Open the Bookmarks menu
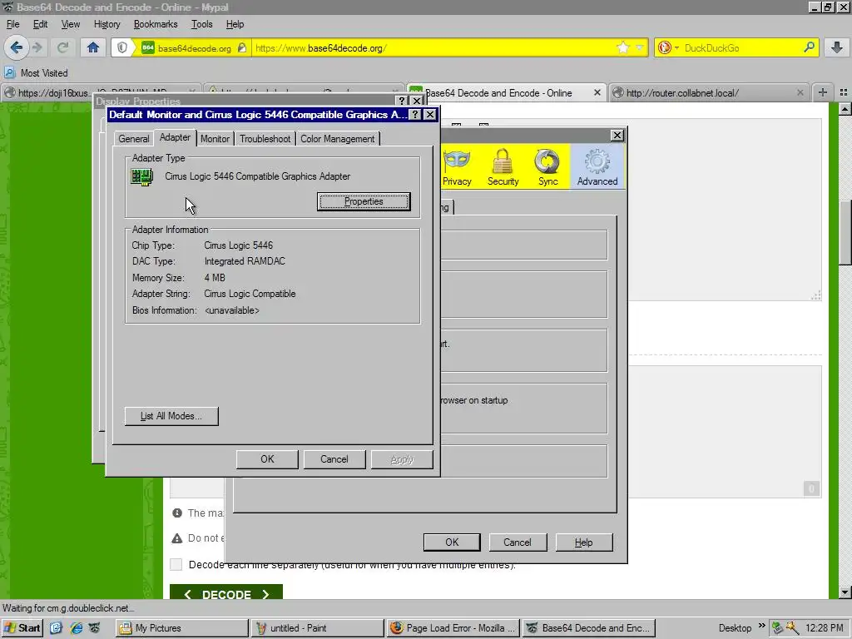The width and height of the screenshot is (852, 639). [156, 24]
